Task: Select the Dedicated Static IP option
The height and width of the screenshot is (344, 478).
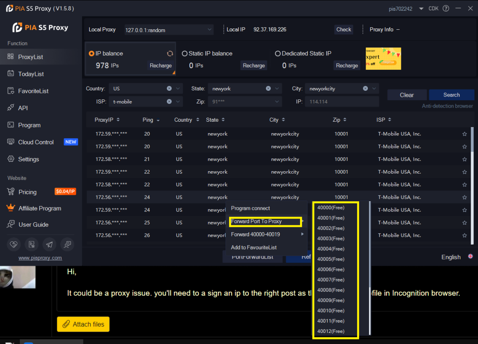Action: click(278, 54)
